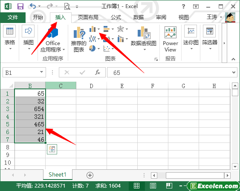
Task: Click Select All corner button
Action: [8, 86]
